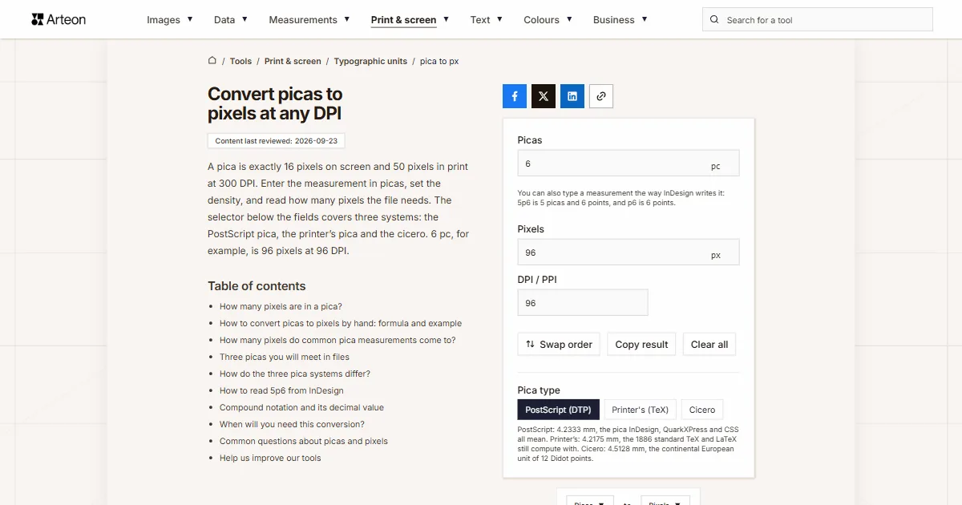Open Typographic units breadcrumb link
This screenshot has height=505, width=962.
(370, 61)
